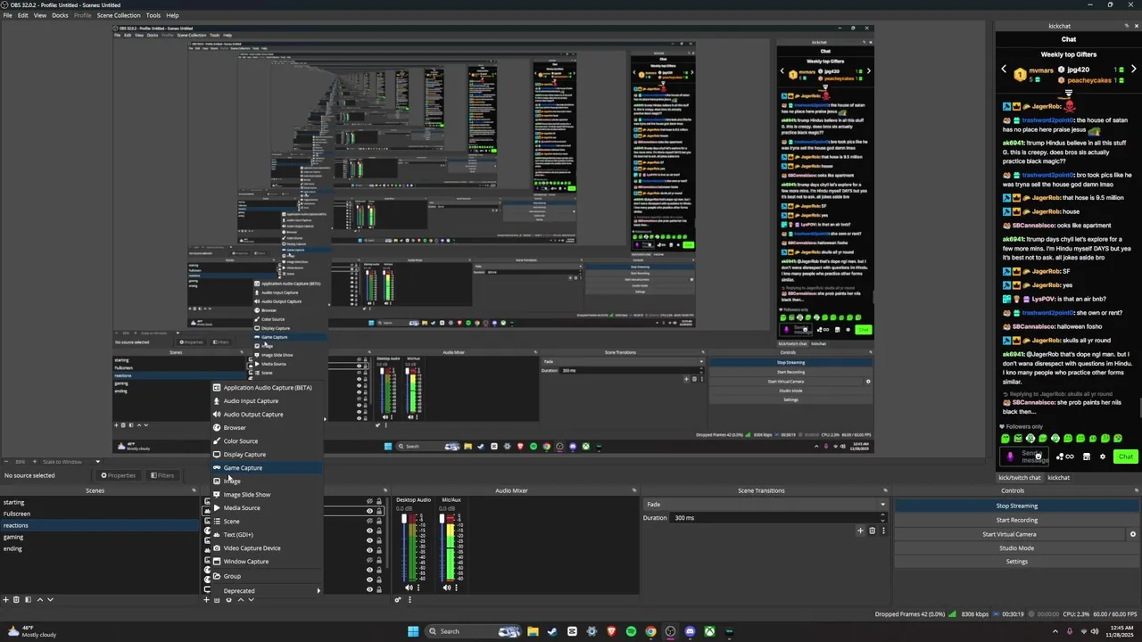Open Settings from Controls dock

click(1016, 562)
